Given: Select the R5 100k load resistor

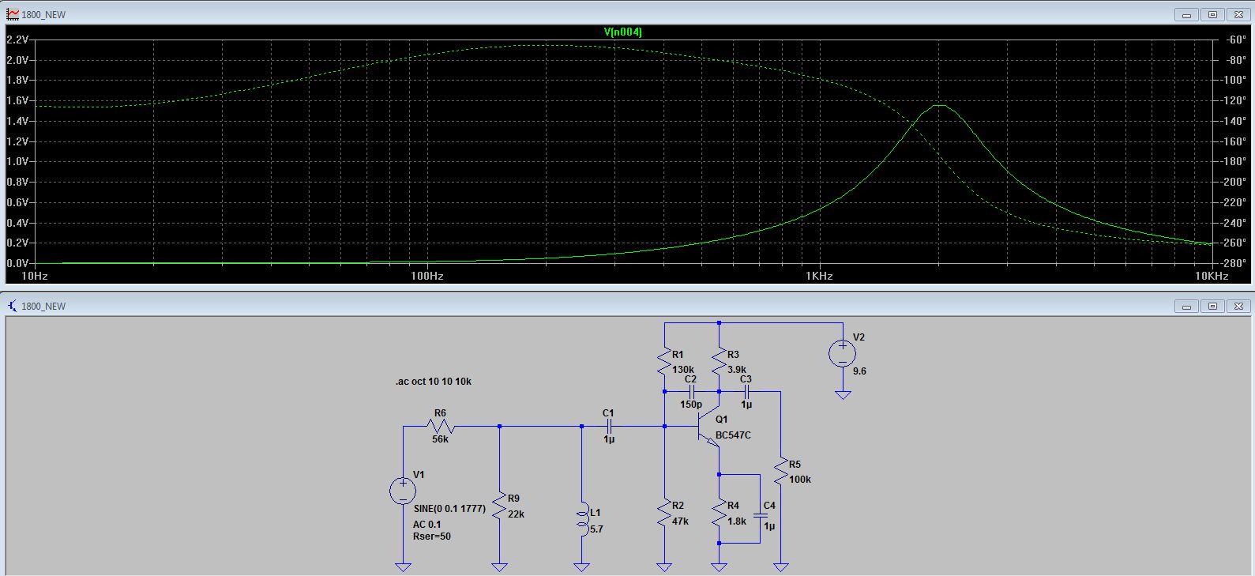Looking at the screenshot, I should (780, 472).
